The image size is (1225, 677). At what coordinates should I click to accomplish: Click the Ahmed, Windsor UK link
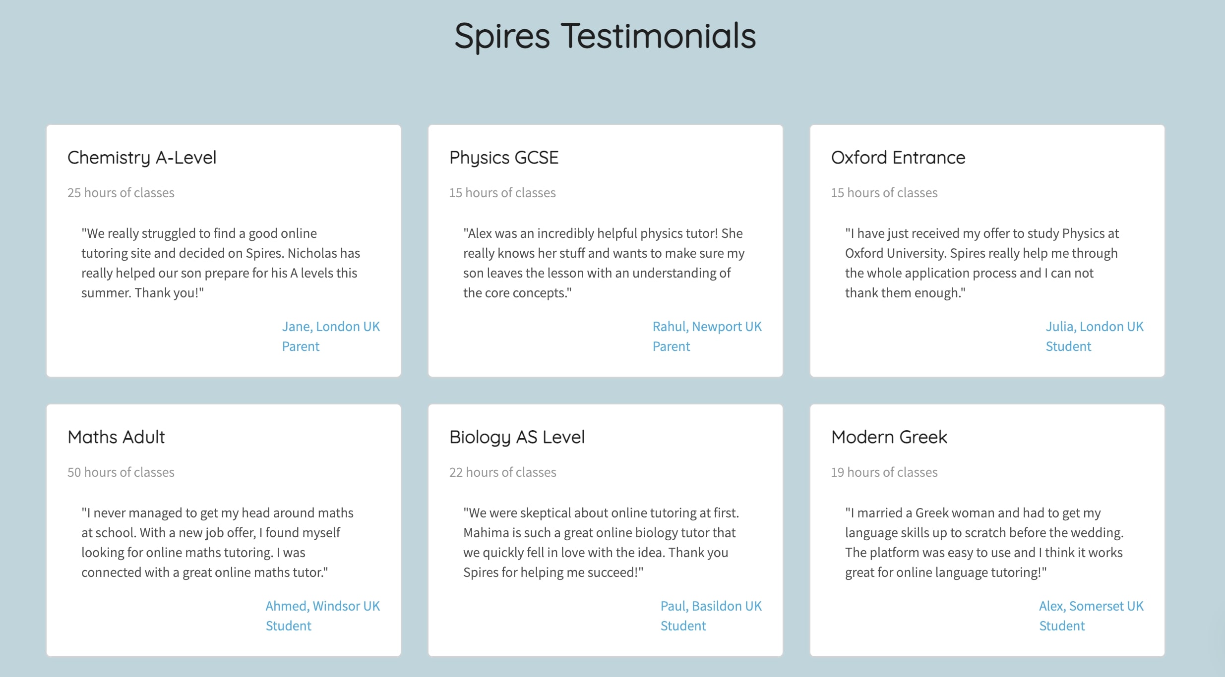pyautogui.click(x=322, y=606)
